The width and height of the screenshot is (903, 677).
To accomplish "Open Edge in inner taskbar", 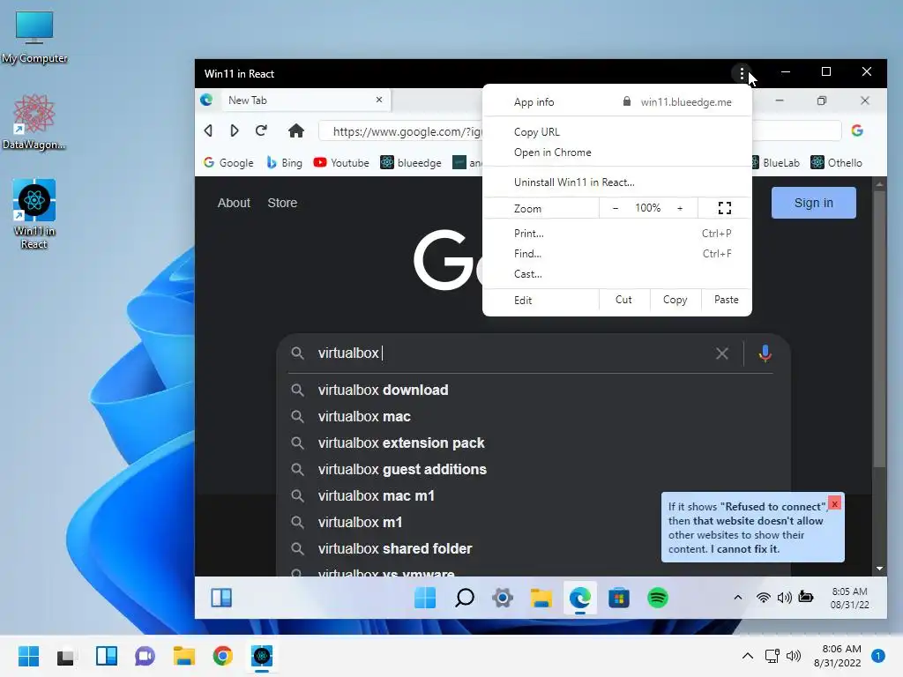I will pyautogui.click(x=580, y=598).
